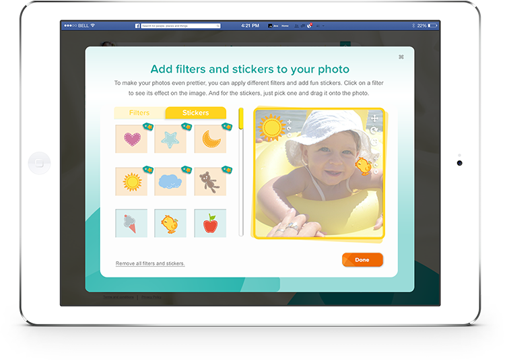Click the chick sticker placed on photo
505x361 pixels.
(364, 166)
